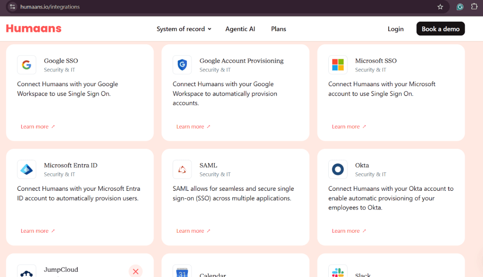Click the Okta logo icon

click(x=338, y=170)
